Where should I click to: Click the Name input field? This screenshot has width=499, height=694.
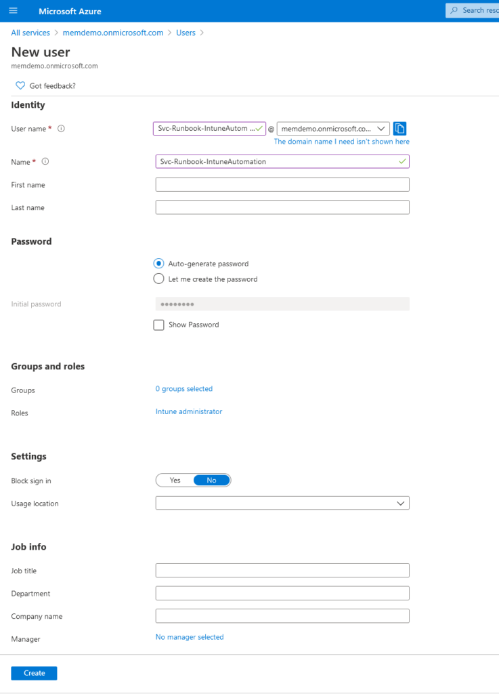tap(282, 161)
